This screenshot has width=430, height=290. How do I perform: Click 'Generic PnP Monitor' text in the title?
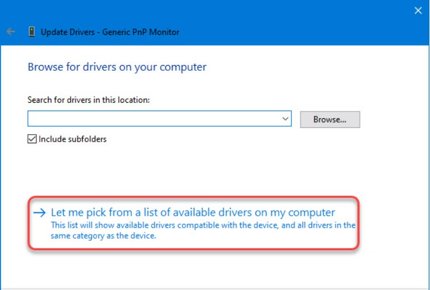coord(141,32)
